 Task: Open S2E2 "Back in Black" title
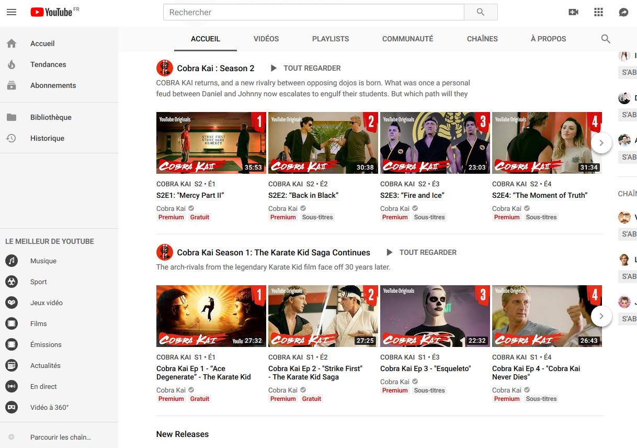tap(303, 195)
